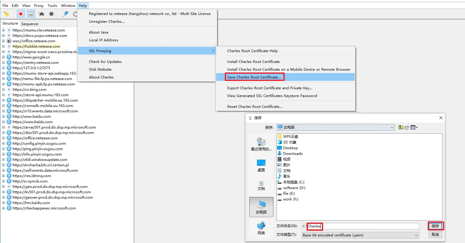Click the 取消 cancel button
Screen dimensions: 465x243
pyautogui.click(x=435, y=235)
